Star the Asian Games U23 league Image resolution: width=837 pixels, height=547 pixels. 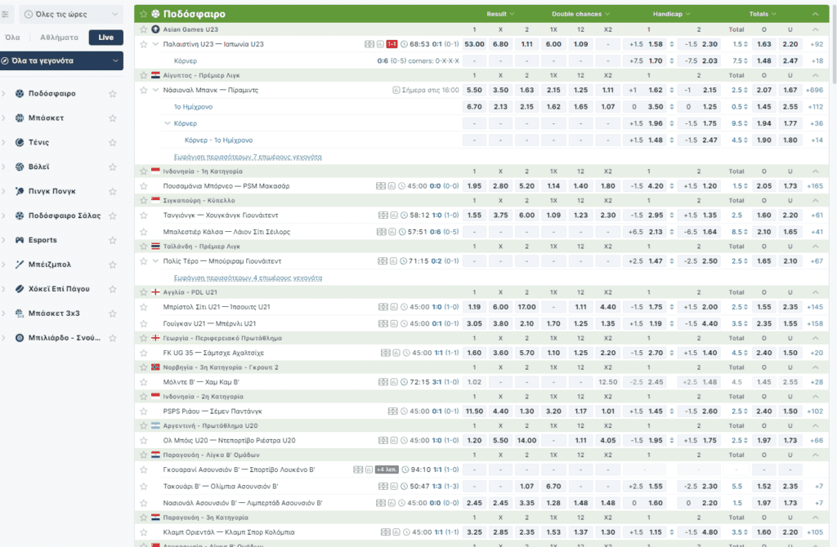coord(145,29)
